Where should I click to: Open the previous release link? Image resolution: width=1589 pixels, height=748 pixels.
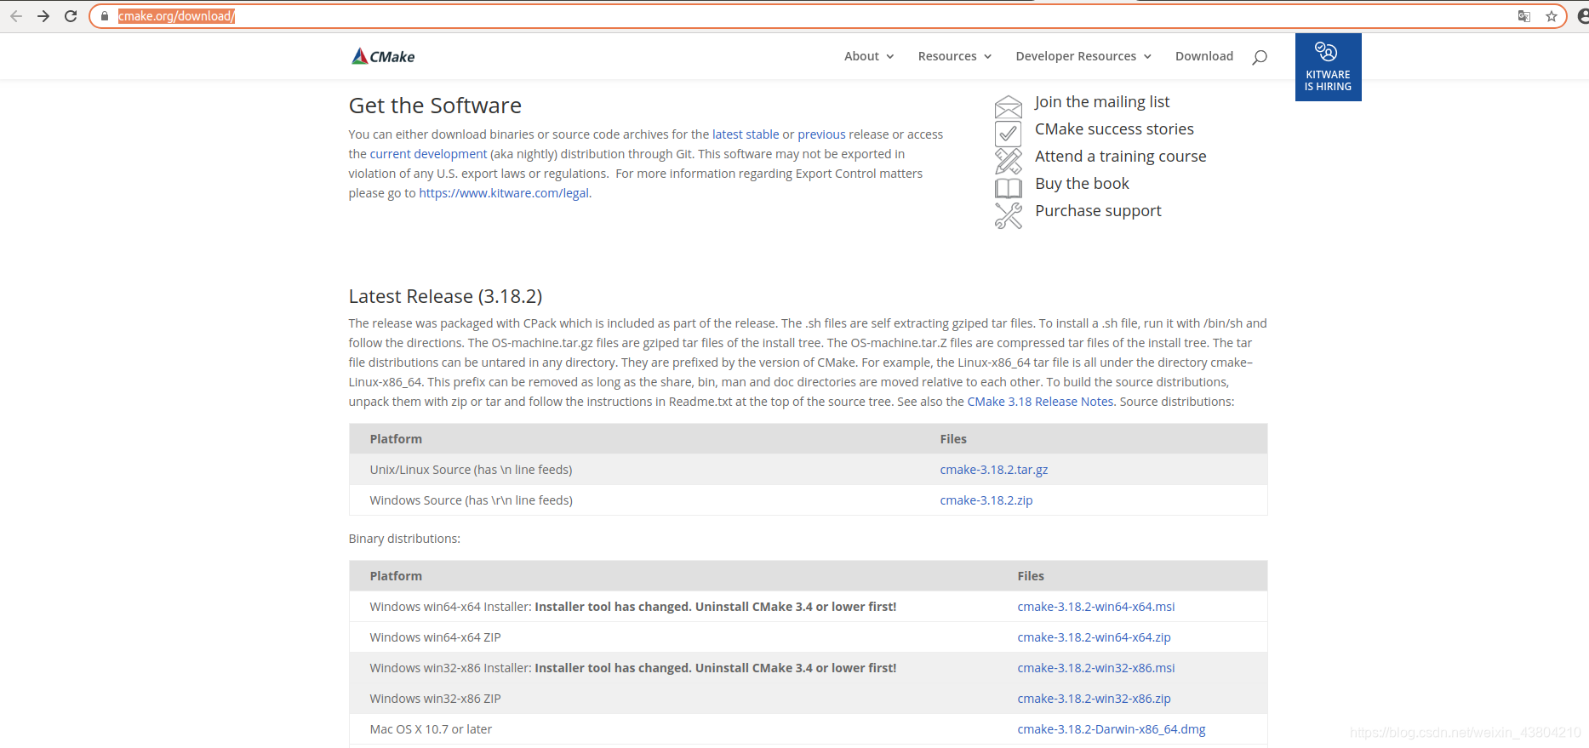click(821, 134)
